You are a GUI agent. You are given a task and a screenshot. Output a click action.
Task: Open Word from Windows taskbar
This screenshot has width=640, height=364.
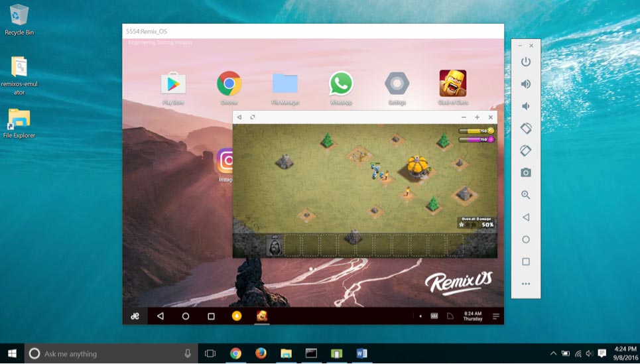pos(361,353)
